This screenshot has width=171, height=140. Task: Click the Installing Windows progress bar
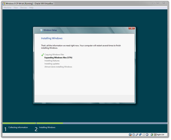[102, 123]
